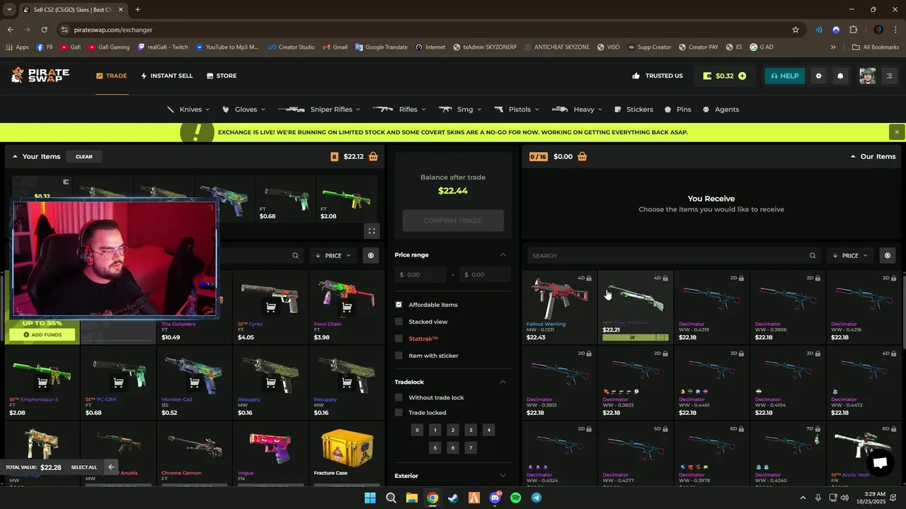Open the hamburger menu next to avatar
The width and height of the screenshot is (906, 509).
coord(890,76)
